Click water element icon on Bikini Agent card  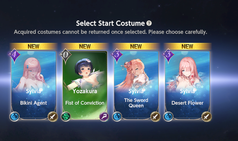[14, 116]
